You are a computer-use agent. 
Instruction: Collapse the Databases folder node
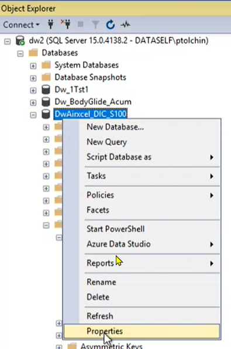(20, 54)
